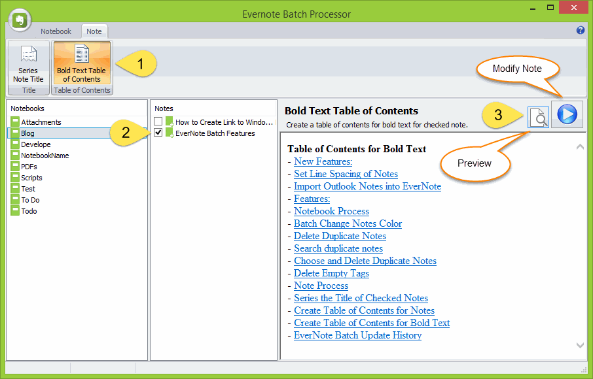Viewport: 593px width, 379px height.
Task: Select the Scripts notebook in the list
Action: (x=31, y=178)
